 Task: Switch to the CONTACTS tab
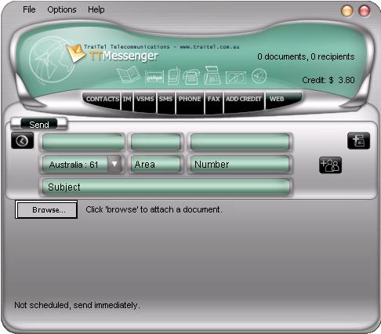coord(102,99)
